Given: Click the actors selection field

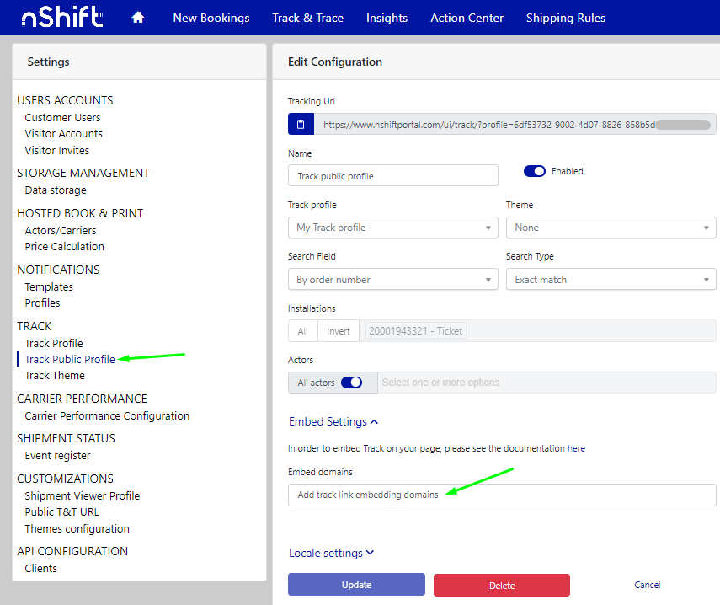Looking at the screenshot, I should (x=547, y=383).
